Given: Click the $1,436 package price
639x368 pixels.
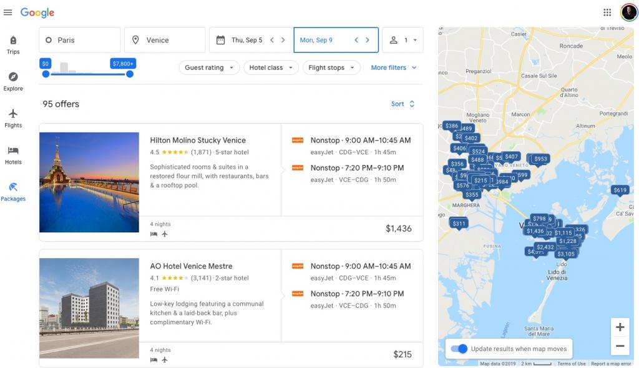Looking at the screenshot, I should 399,229.
